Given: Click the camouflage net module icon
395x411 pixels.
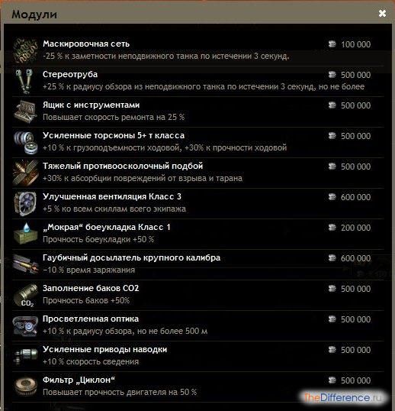Looking at the screenshot, I should pyautogui.click(x=25, y=50).
